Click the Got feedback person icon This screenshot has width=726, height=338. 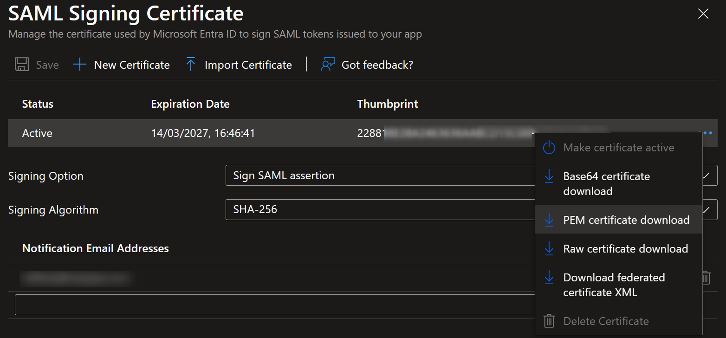328,65
